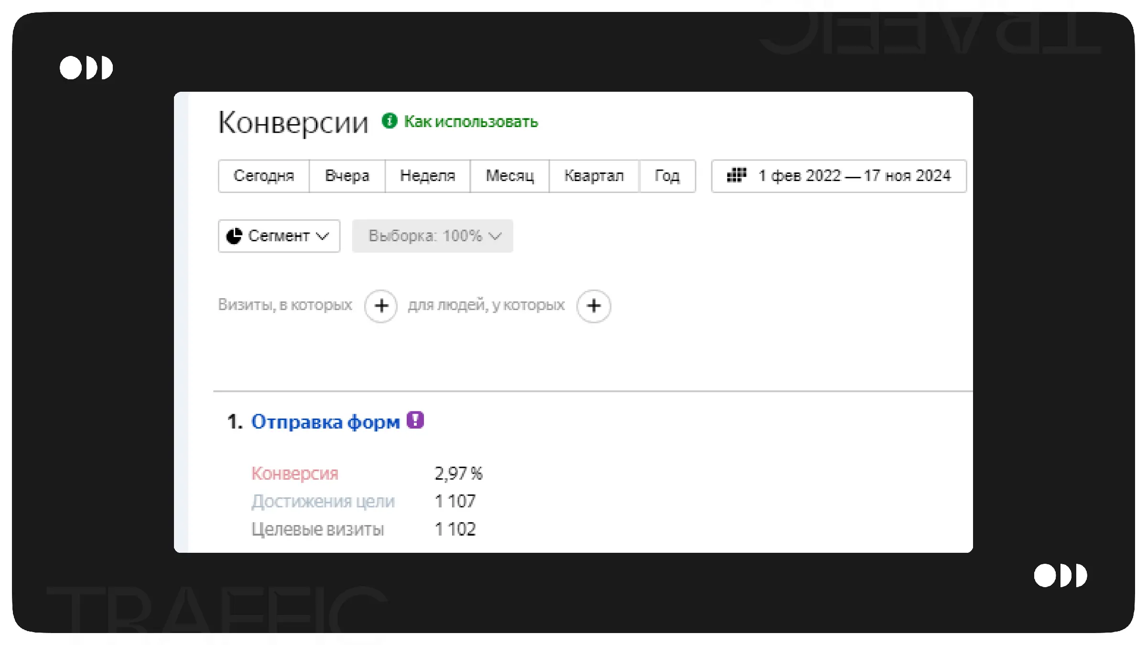Add visit condition with plus button
Viewport: 1147px width, 645px height.
pyautogui.click(x=381, y=306)
